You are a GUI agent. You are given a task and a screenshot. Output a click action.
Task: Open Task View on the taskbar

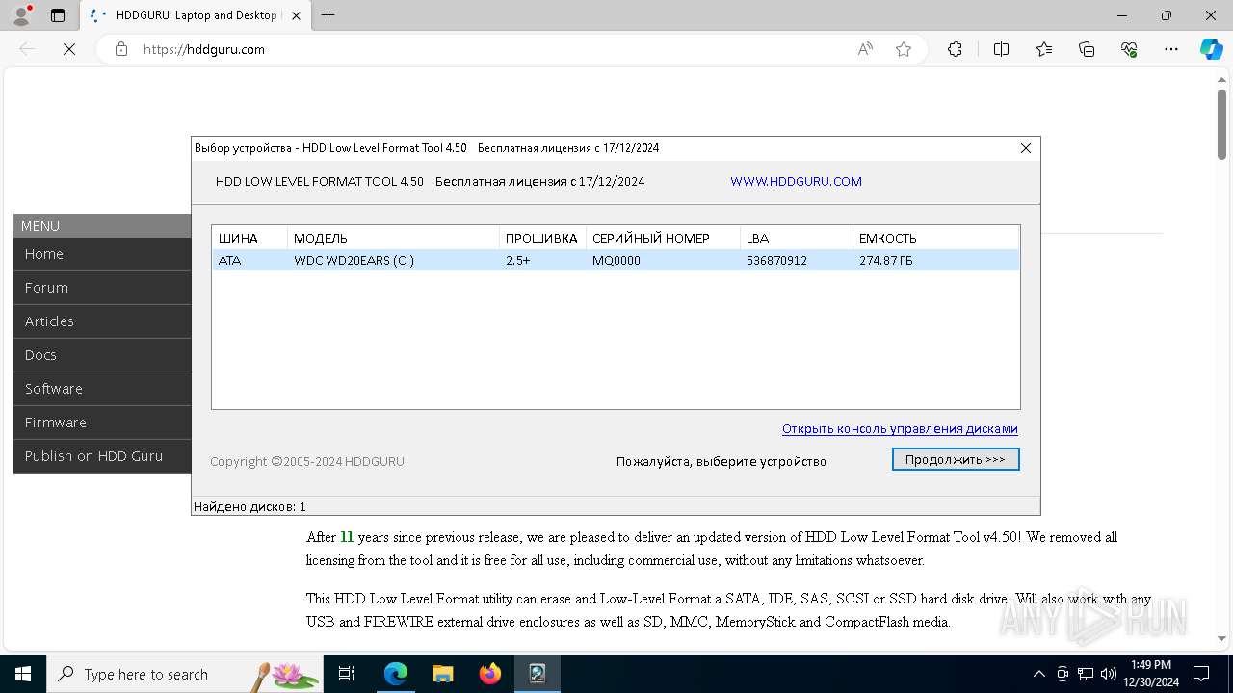[x=347, y=674]
